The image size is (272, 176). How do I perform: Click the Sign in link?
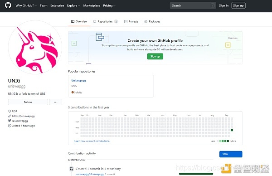(x=224, y=5)
